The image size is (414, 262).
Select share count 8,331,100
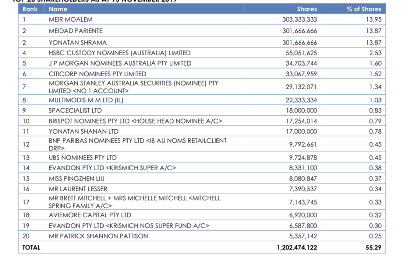(303, 168)
